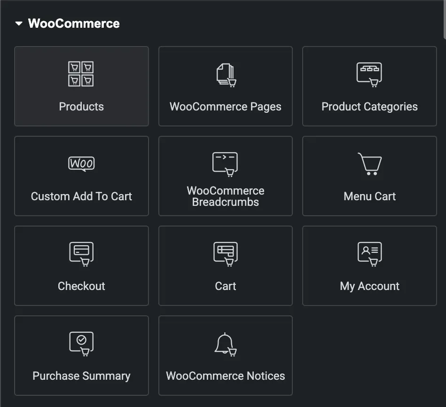This screenshot has width=446, height=407.
Task: Select the WooCommerce Breadcrumbs widget icon
Action: click(225, 164)
